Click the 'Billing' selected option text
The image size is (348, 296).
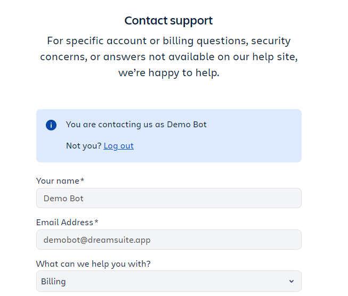pyautogui.click(x=53, y=281)
